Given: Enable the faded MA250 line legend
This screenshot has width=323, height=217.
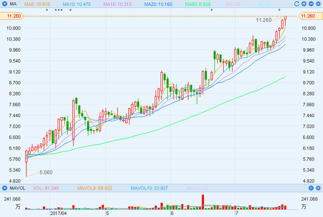Looking at the screenshot, I should coord(265,4).
